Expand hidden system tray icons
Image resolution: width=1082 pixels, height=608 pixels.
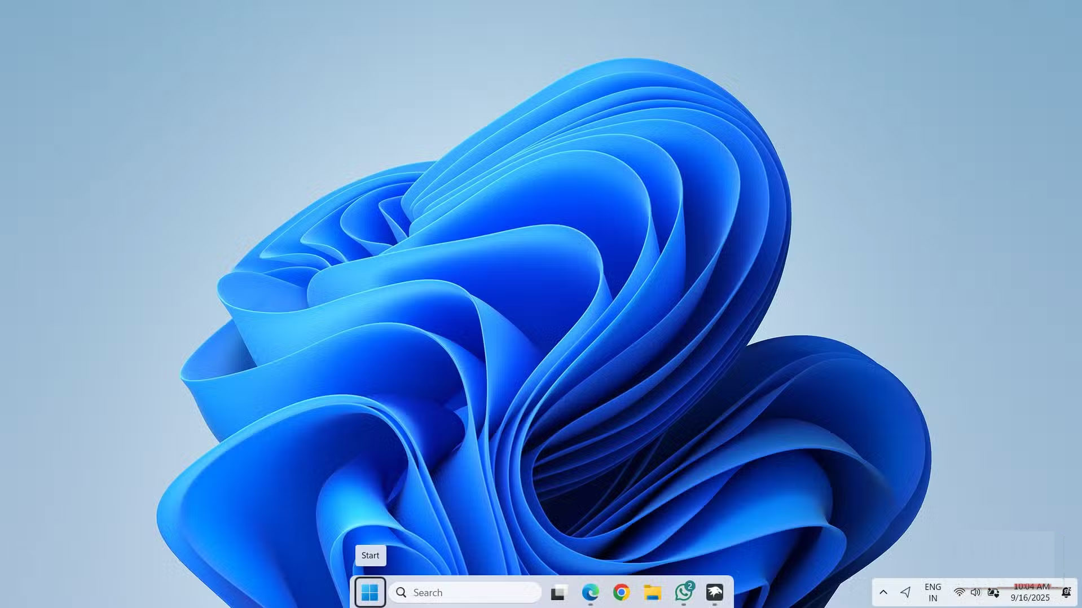click(x=883, y=592)
